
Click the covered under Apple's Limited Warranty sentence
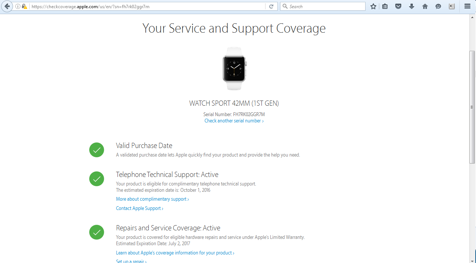click(x=210, y=237)
